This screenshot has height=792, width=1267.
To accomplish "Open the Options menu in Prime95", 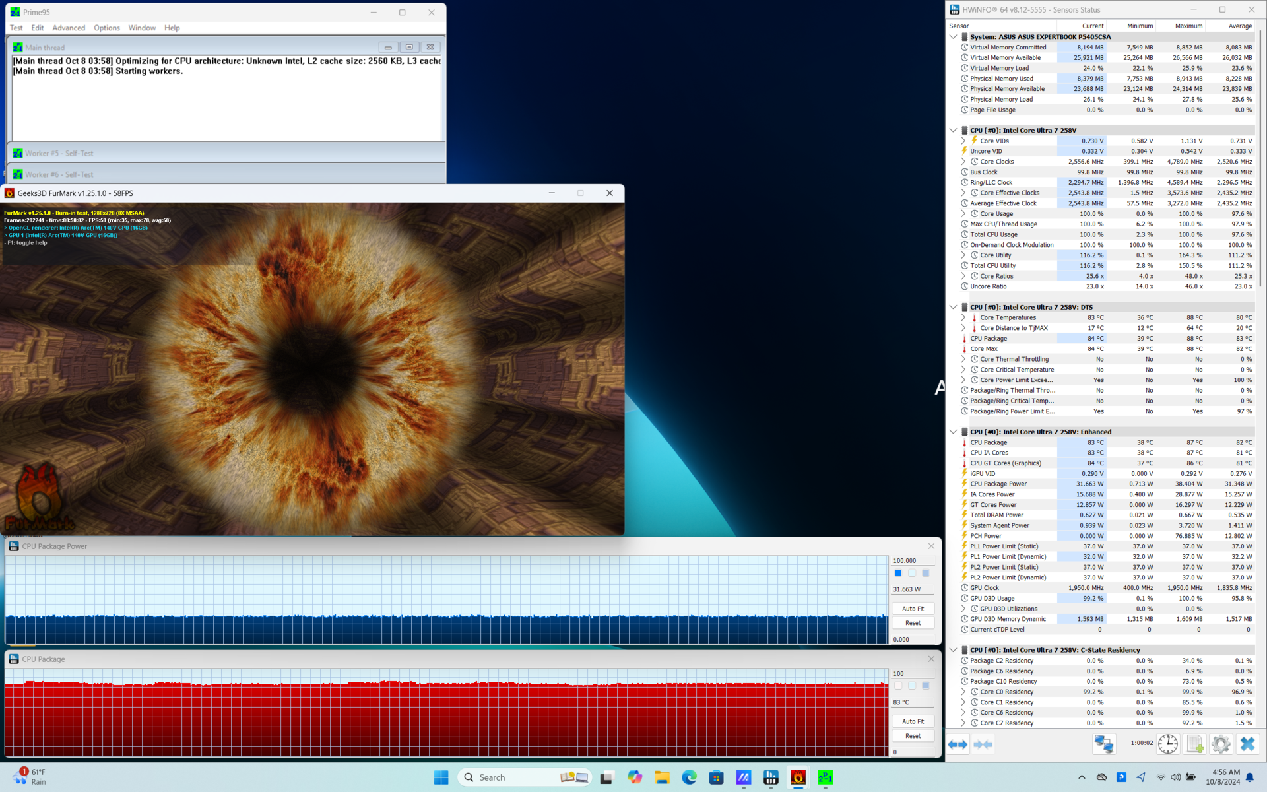I will (x=106, y=28).
